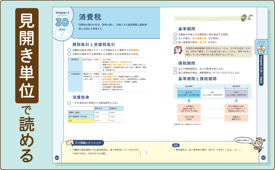Check the 非課税取引 table row checkbox
Image resolution: width=275 pixels, height=170 pixels.
point(70,74)
